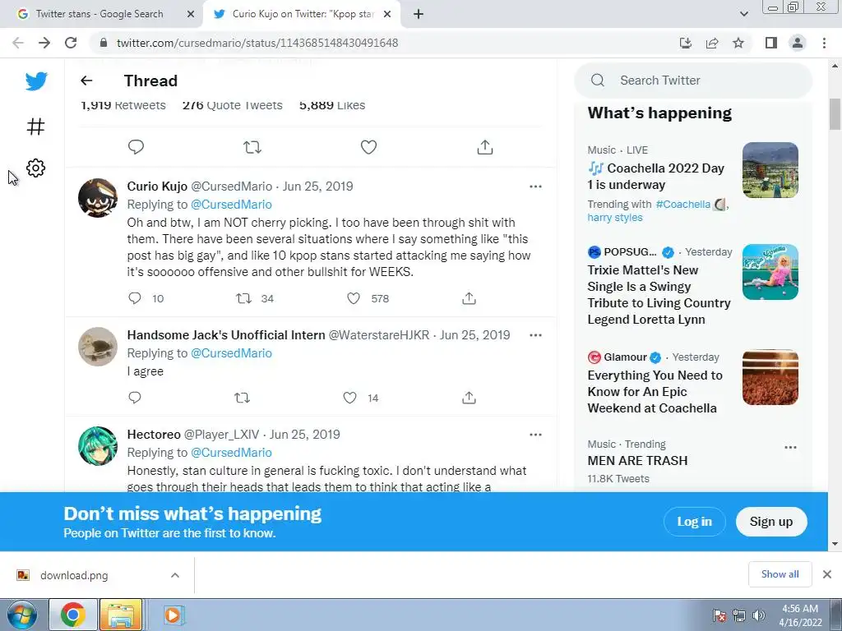Viewport: 842px width, 631px height.
Task: Toggle the Chrome side panel
Action: click(771, 43)
